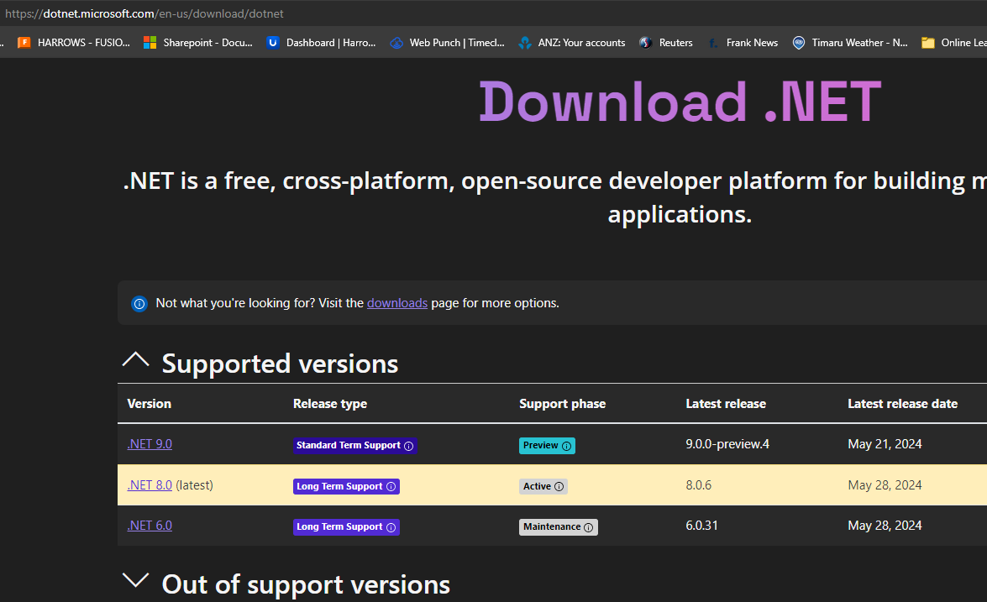Expand the Out of support versions chevron
987x602 pixels.
[135, 580]
